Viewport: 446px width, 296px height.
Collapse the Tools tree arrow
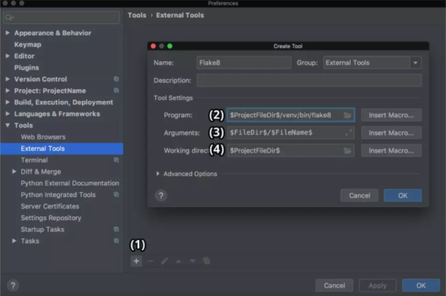pyautogui.click(x=7, y=125)
